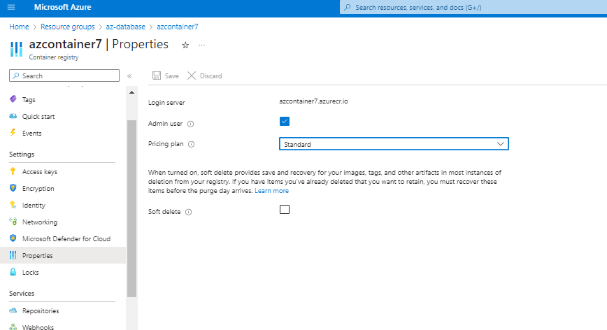
Task: Show Pricing plan info tooltip icon
Action: pos(191,144)
